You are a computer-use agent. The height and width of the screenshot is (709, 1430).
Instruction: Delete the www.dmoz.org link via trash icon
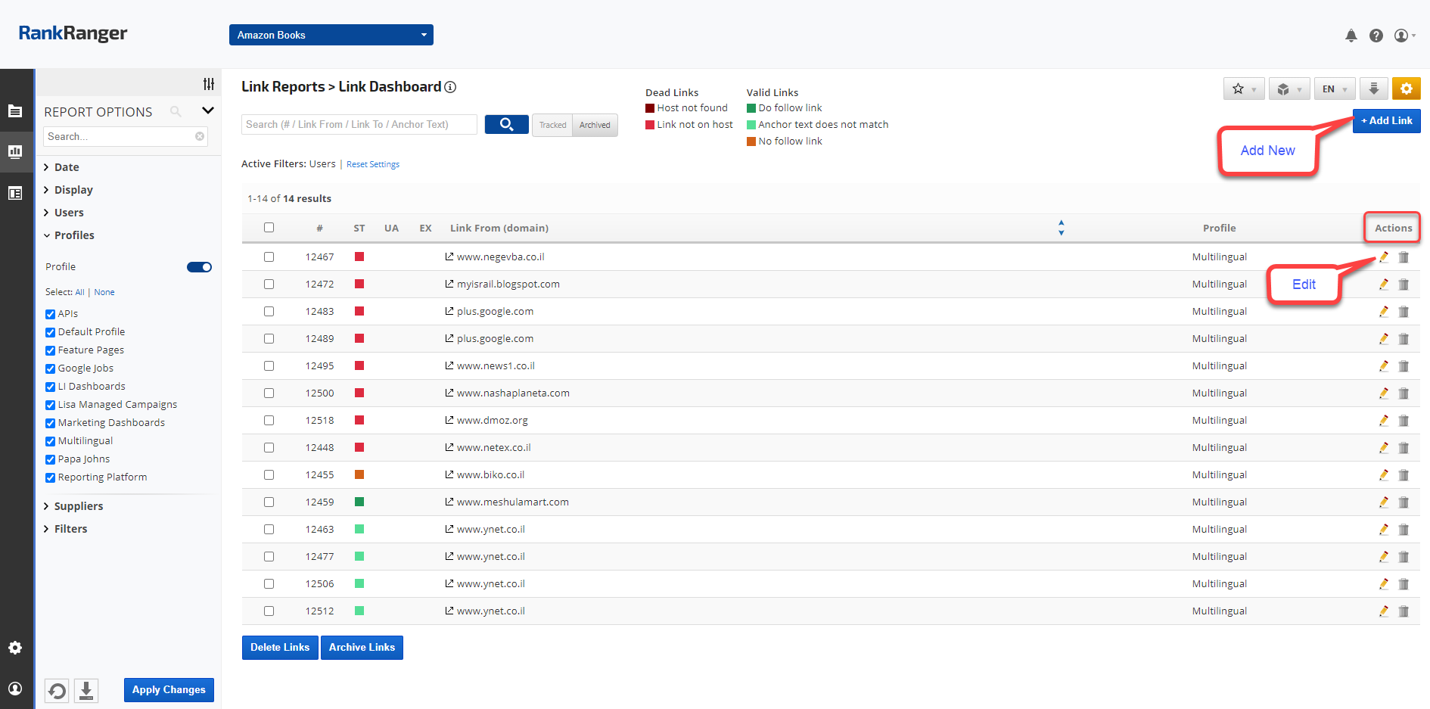[x=1404, y=421]
